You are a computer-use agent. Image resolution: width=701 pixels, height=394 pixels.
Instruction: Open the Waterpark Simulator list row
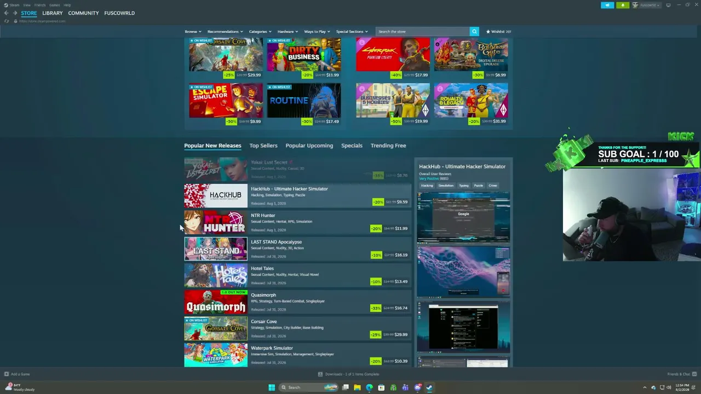[x=297, y=355]
